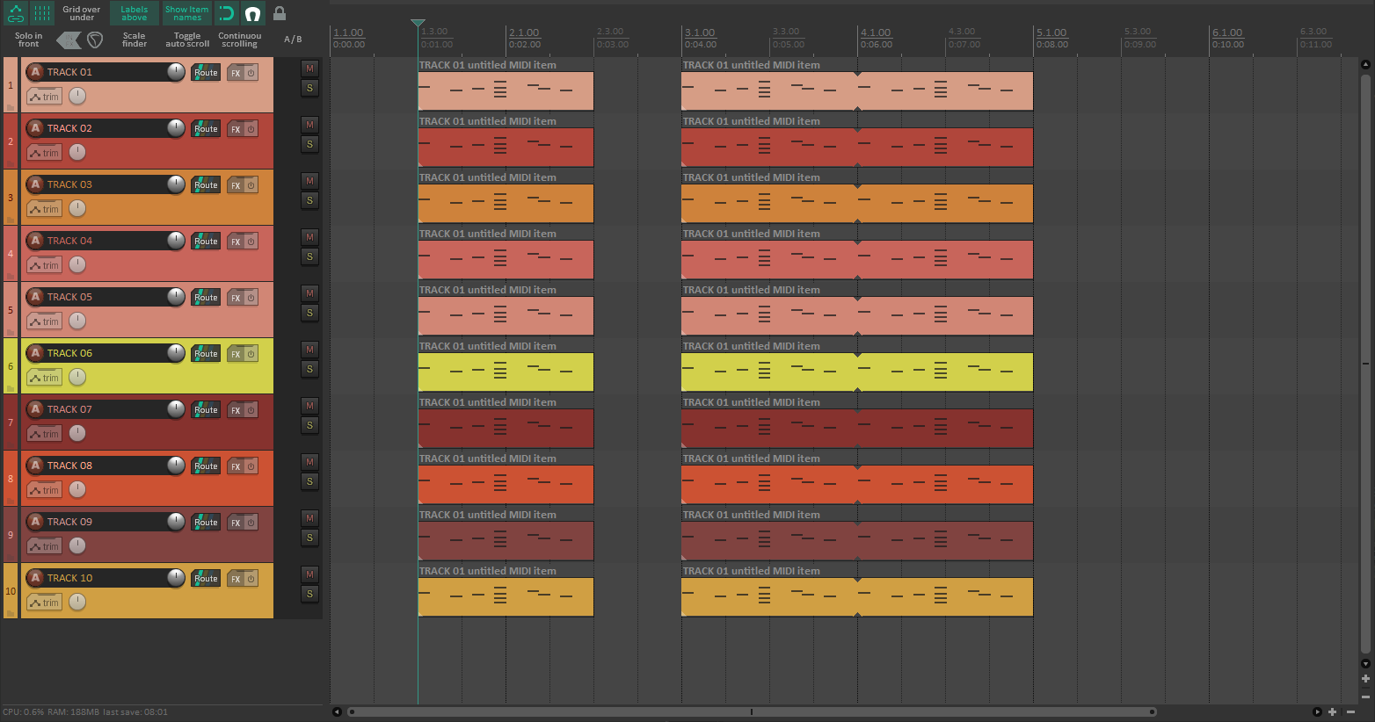
Task: Open the trim automation menu on TRACK 10
Action: click(44, 603)
